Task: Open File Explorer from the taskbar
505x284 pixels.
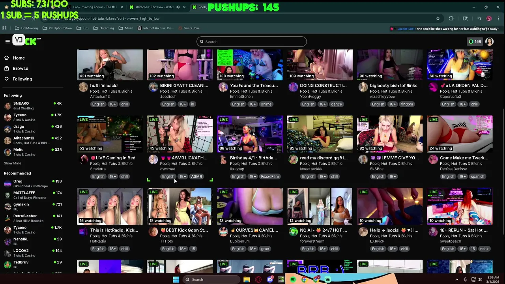Action: (247, 280)
